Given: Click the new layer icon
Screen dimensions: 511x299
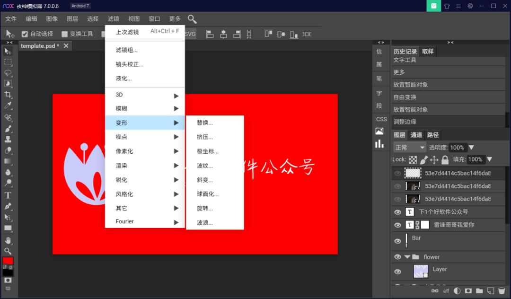Looking at the screenshot, I should click(491, 290).
